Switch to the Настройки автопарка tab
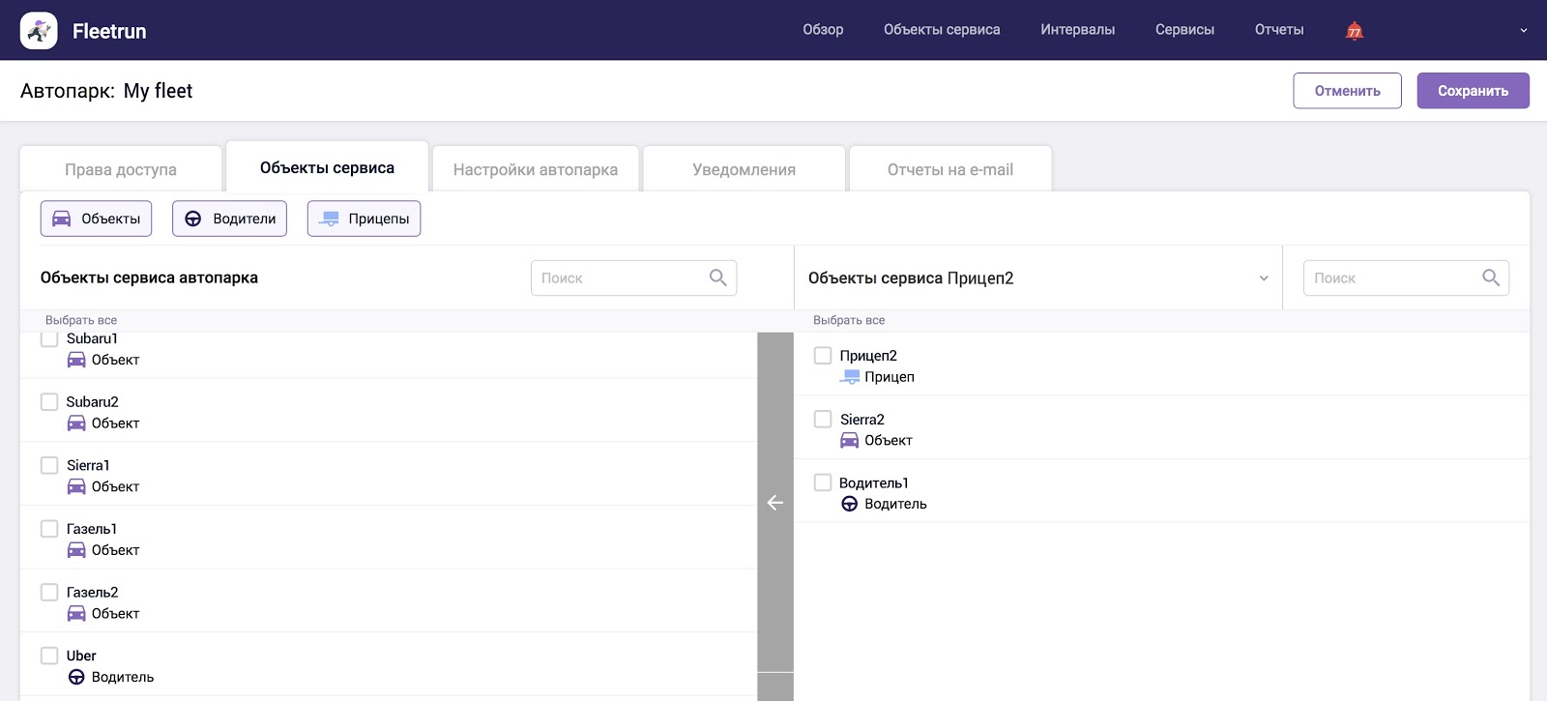The height and width of the screenshot is (701, 1547). [535, 170]
